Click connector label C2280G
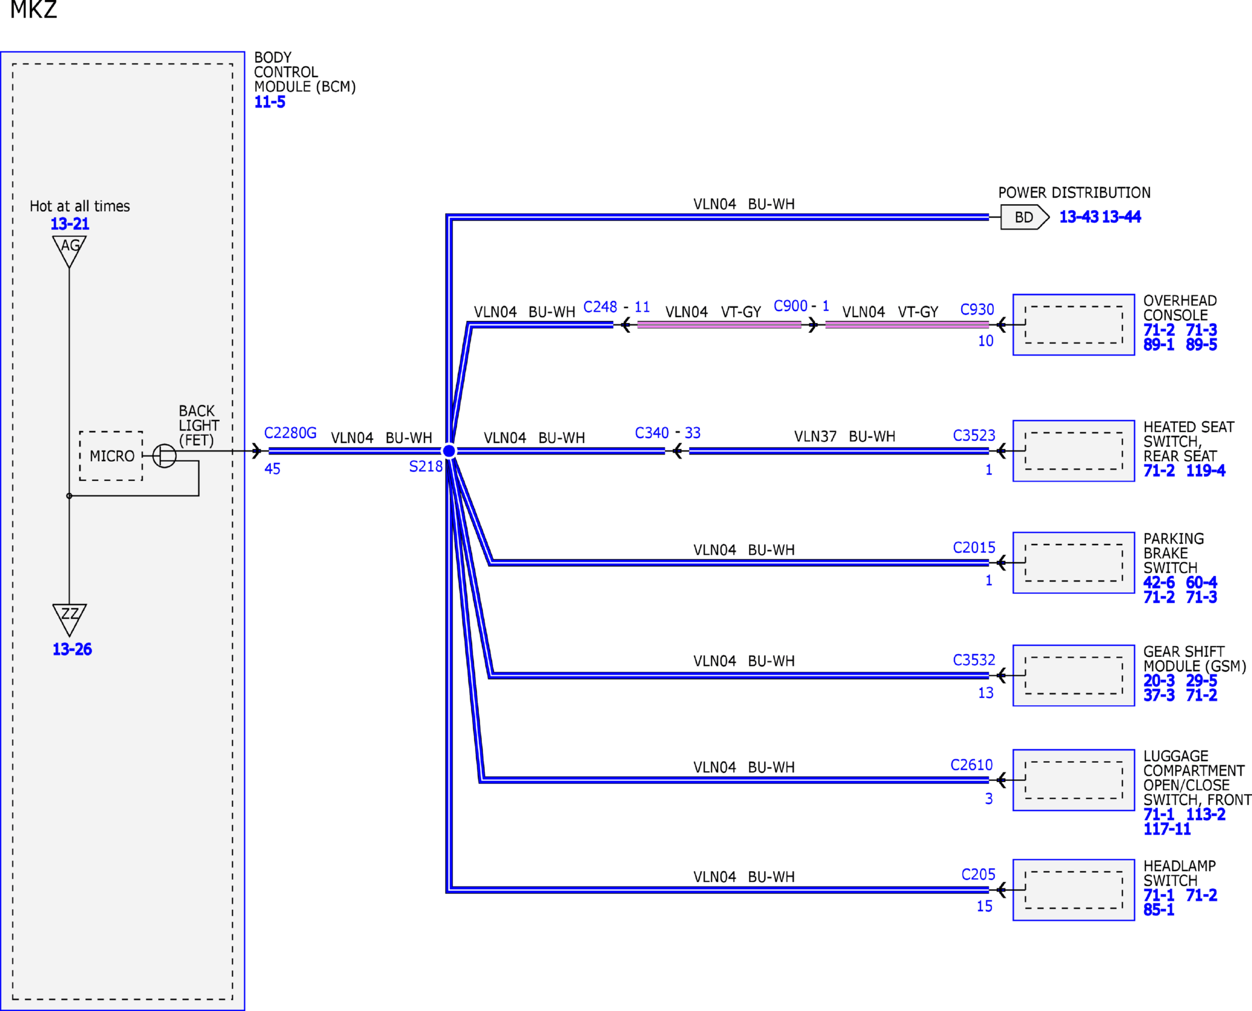 click(290, 433)
